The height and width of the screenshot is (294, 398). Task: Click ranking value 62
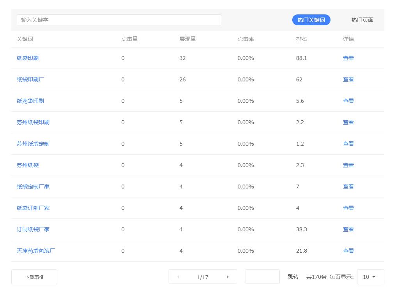pyautogui.click(x=299, y=79)
